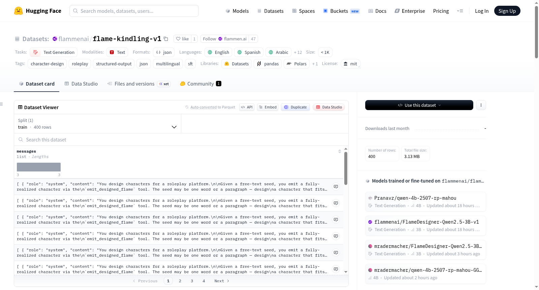Switch to Files and versions tab

pos(138,84)
